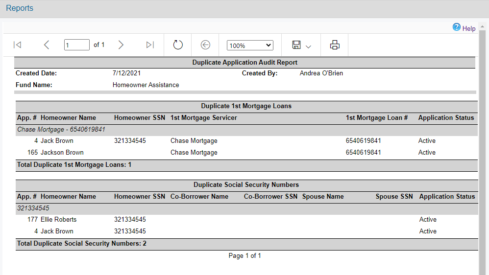Click the save/export disk icon

click(x=296, y=45)
